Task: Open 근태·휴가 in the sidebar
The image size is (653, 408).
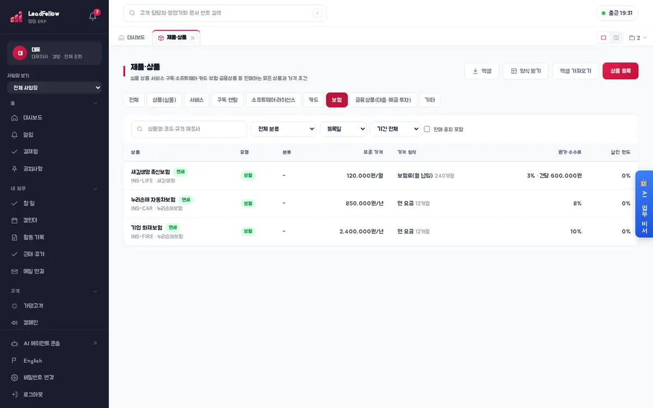Action: click(x=54, y=254)
